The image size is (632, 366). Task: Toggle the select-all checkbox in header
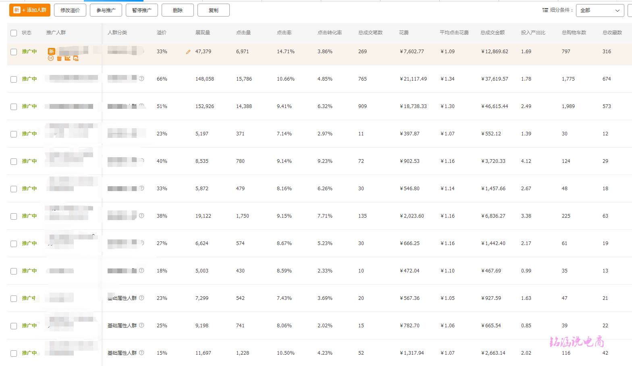pyautogui.click(x=14, y=33)
